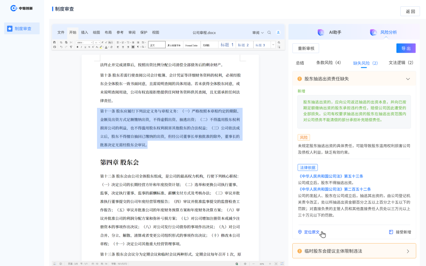This screenshot has width=426, height=266.
Task: Toggle italic formatting
Action: 81,47
